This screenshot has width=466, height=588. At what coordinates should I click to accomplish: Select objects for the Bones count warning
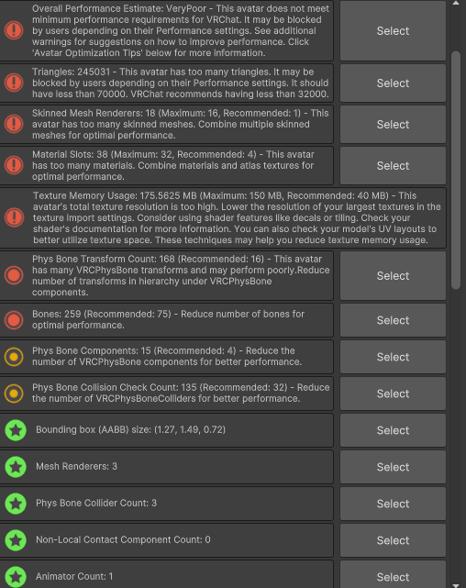click(x=393, y=320)
